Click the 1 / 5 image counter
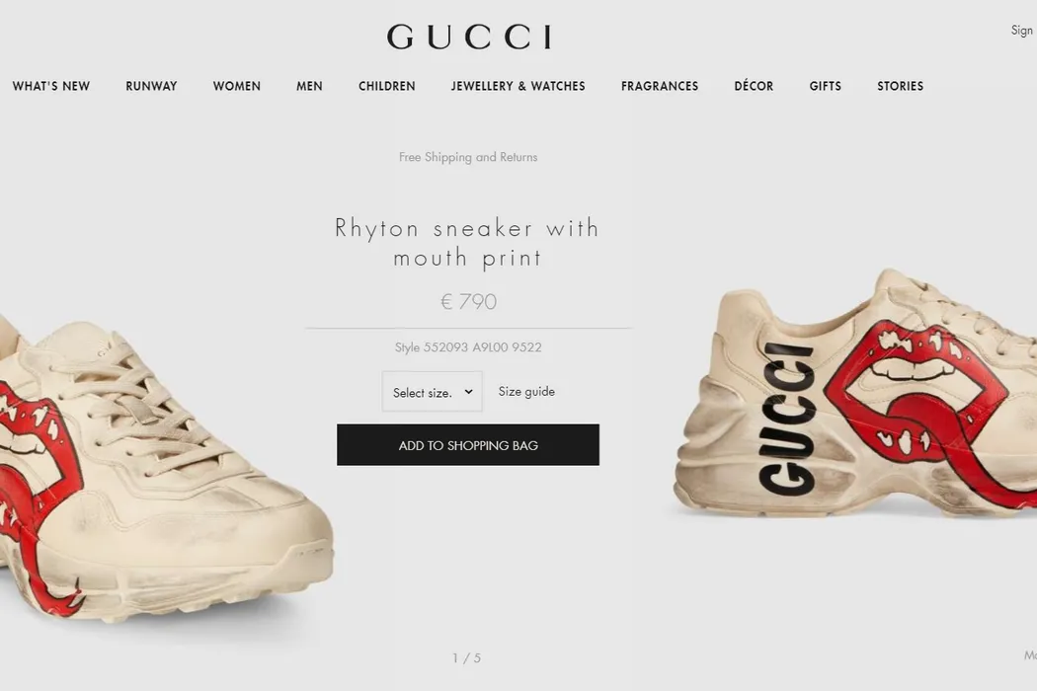 467,658
